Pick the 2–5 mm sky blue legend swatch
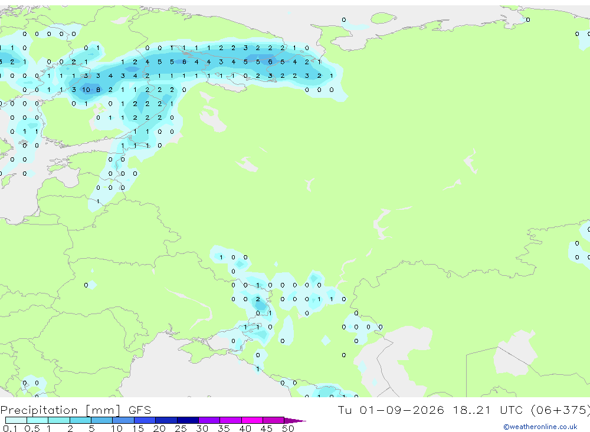This screenshot has width=590, height=432. pos(80,420)
